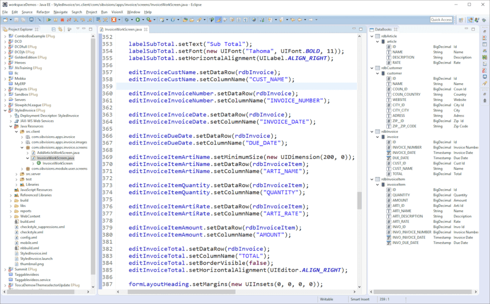Image resolution: width=490 pixels, height=304 pixels.
Task: Click the Forward navigation arrow
Action: click(x=311, y=20)
